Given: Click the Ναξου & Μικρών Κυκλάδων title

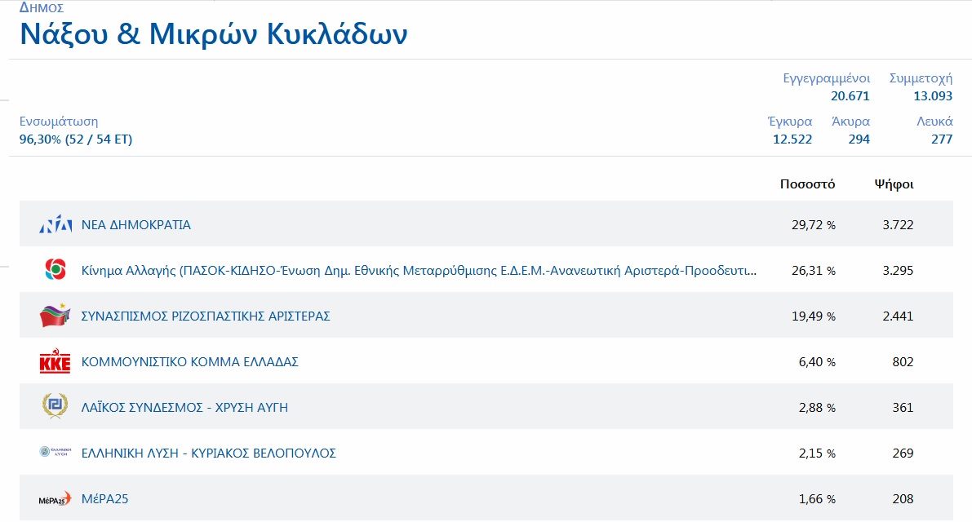Looking at the screenshot, I should [214, 35].
